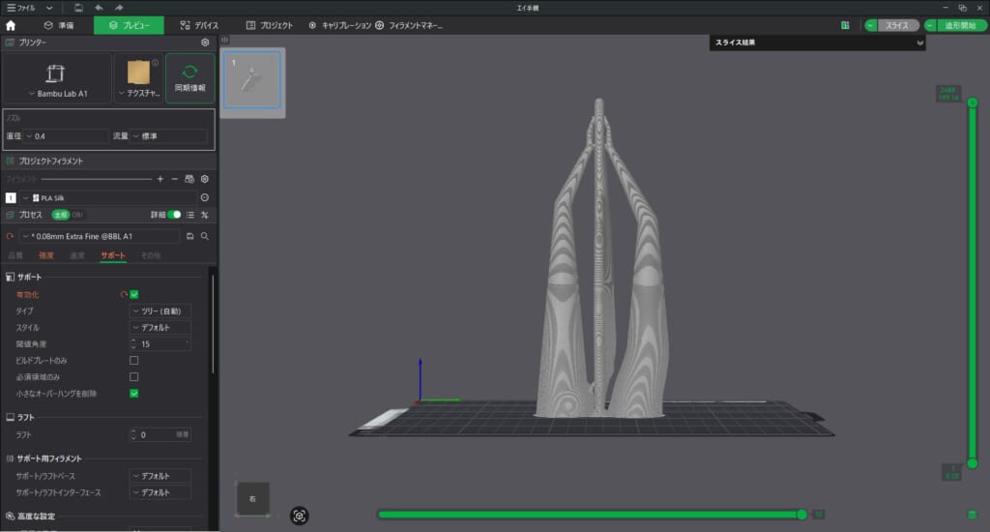Edit the PLA Silk filament preset
The width and height of the screenshot is (990, 532).
pos(205,197)
